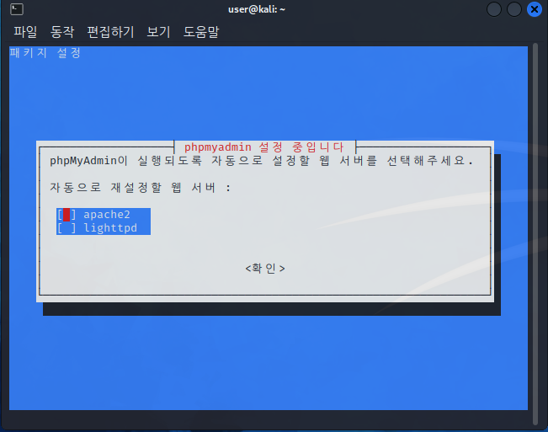Click the 'phpMyAdmin이 실행되도록' instruction sentence
The image size is (548, 432).
[x=262, y=161]
